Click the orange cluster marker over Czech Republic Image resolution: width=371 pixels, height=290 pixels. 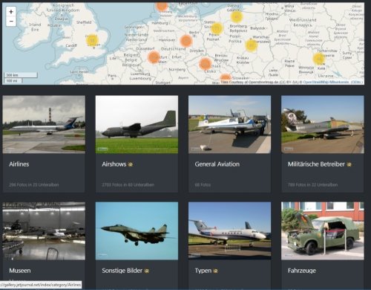pos(205,64)
